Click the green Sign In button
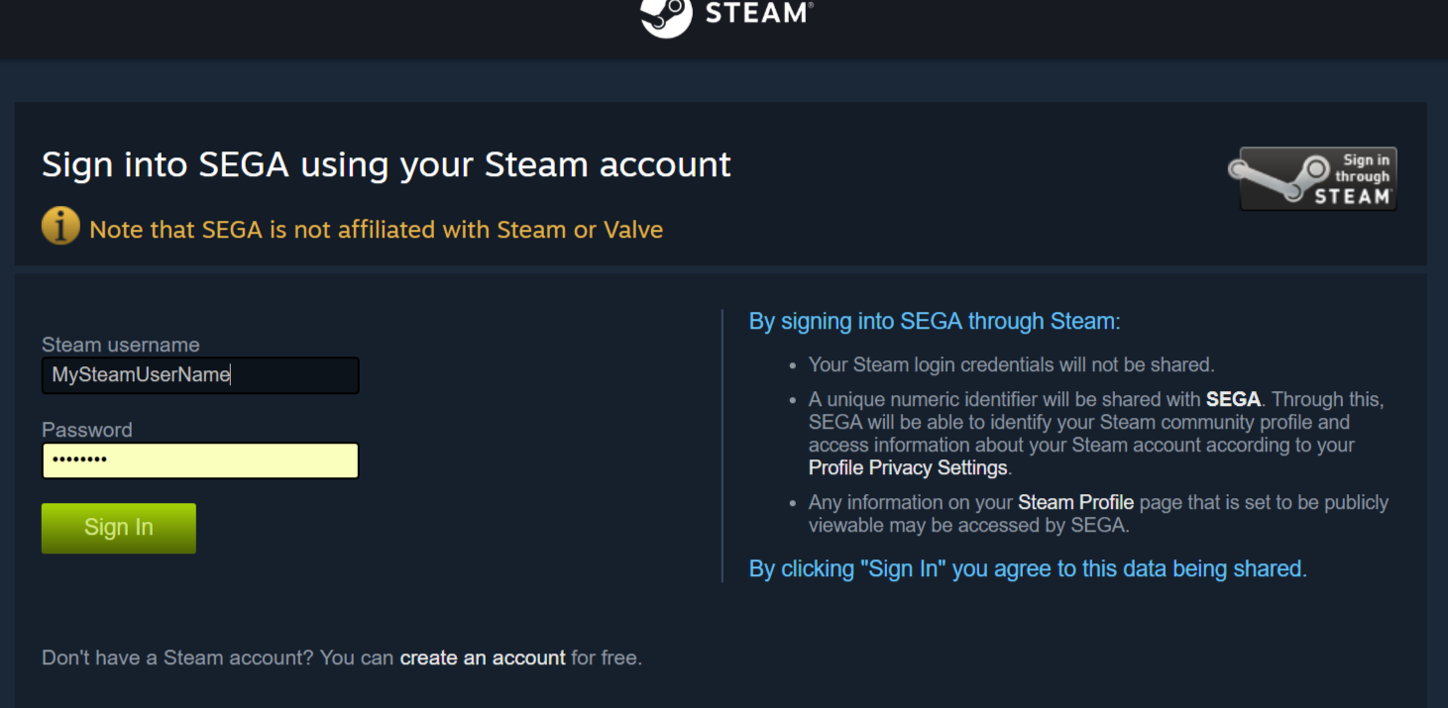This screenshot has height=708, width=1448. pos(119,528)
